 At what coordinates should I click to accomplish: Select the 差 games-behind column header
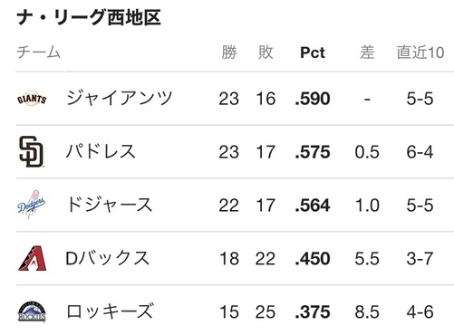click(367, 53)
